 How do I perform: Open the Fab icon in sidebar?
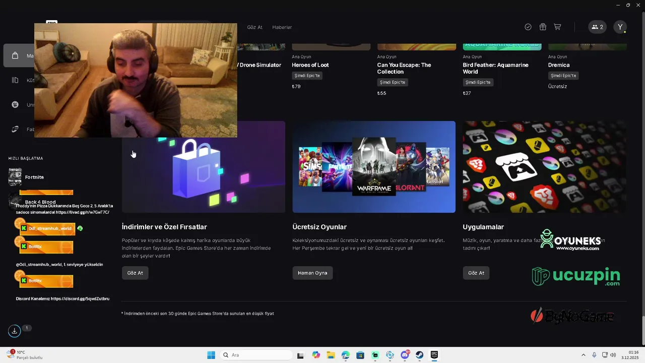point(15,129)
